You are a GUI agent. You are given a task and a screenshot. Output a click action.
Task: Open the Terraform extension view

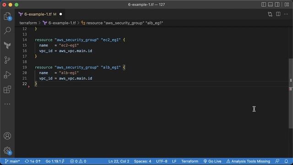pyautogui.click(x=7, y=45)
